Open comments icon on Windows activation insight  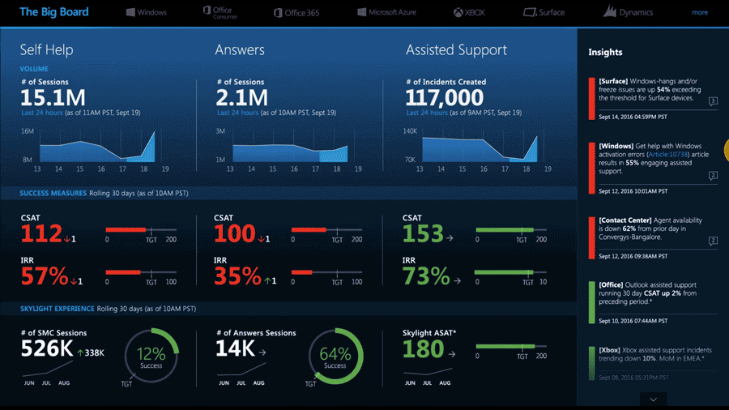[713, 176]
